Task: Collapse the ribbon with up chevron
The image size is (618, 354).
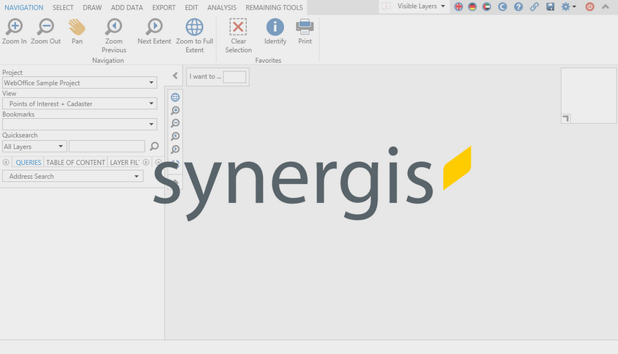Action: 606,7
